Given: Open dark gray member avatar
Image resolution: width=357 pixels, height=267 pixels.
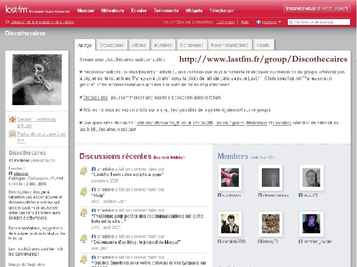Looking at the screenshot, I should [271, 178].
